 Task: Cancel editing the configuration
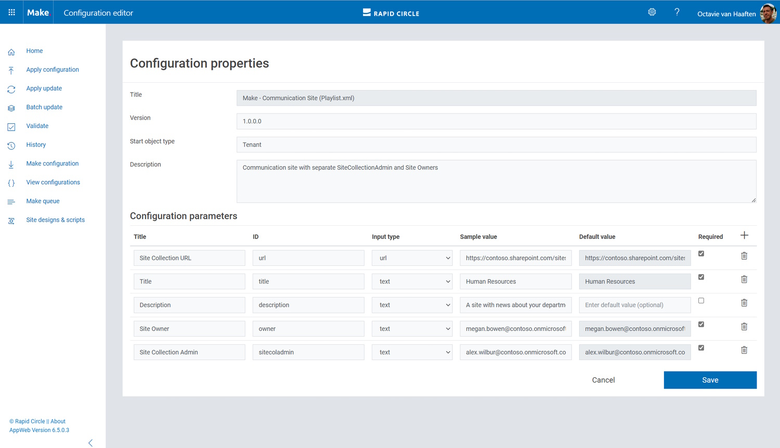pyautogui.click(x=603, y=380)
